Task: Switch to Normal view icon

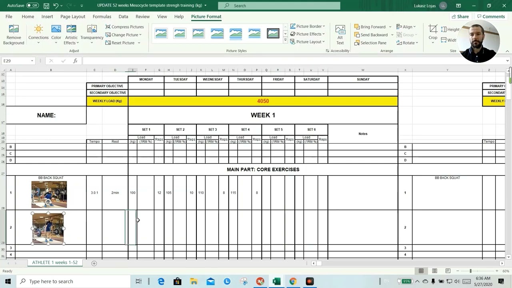Action: coord(421,271)
